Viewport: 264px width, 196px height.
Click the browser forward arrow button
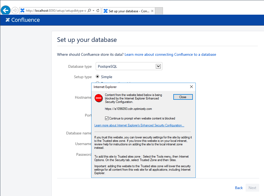pyautogui.click(x=15, y=10)
